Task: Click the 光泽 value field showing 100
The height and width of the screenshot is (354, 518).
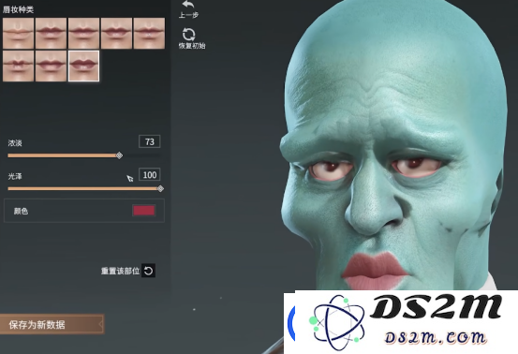Action: [150, 175]
